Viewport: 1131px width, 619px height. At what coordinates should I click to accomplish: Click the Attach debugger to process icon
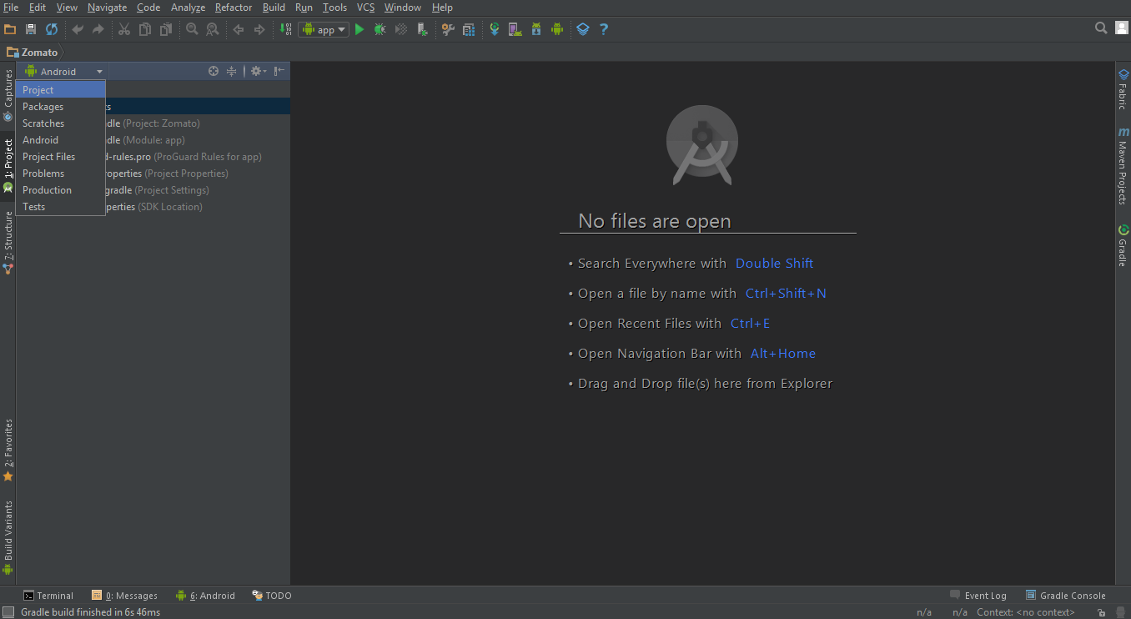[x=422, y=29]
